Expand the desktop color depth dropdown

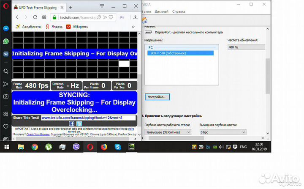tap(168, 132)
